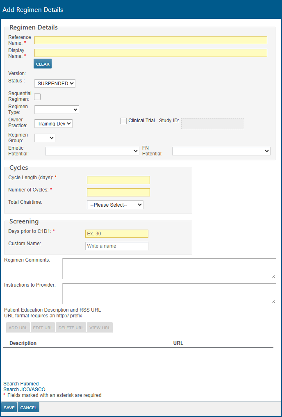
Task: Expand the Emetic Potential dropdown
Action: pyautogui.click(x=92, y=151)
